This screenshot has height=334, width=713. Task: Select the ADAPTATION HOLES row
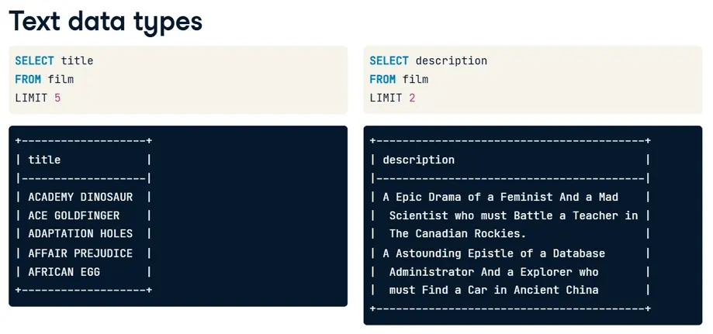pyautogui.click(x=80, y=234)
